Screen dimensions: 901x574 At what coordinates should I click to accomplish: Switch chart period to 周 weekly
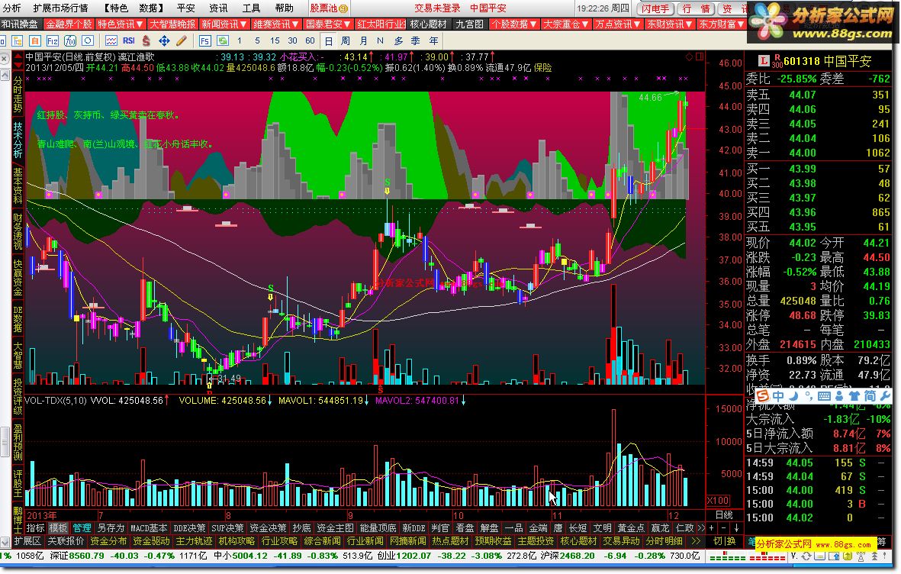(x=346, y=40)
